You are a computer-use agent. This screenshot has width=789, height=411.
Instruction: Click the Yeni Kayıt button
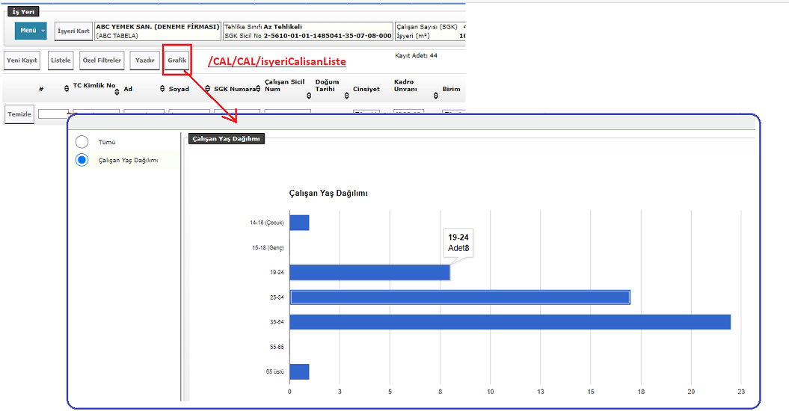coord(22,61)
